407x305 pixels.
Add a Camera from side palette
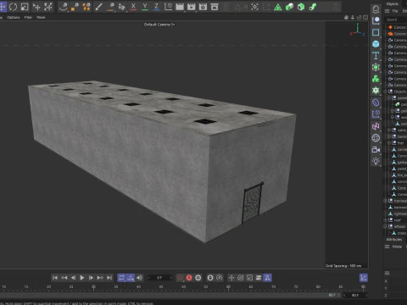pyautogui.click(x=376, y=150)
